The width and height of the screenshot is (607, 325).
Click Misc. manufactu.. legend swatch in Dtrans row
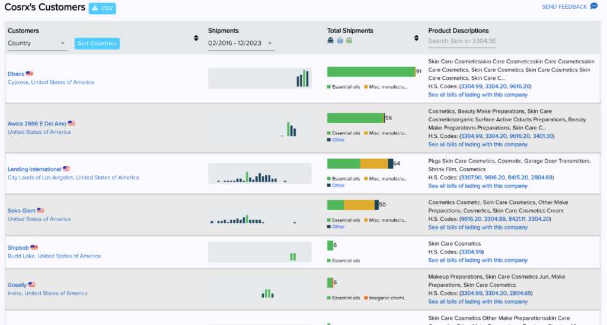point(366,87)
